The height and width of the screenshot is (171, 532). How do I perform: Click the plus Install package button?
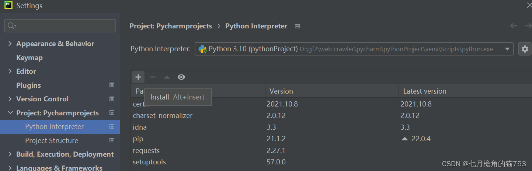[138, 77]
